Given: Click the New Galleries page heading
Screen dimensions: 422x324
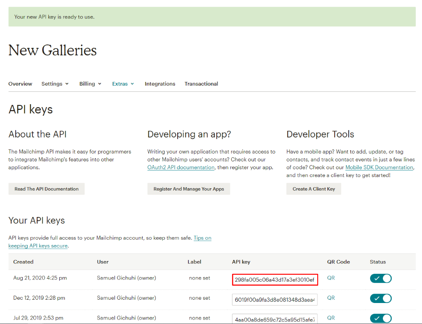Looking at the screenshot, I should (x=52, y=50).
